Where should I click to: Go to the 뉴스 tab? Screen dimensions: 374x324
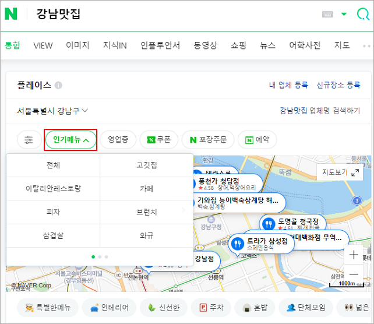(267, 45)
